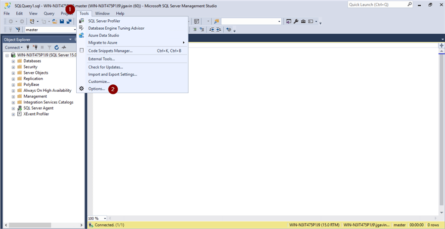Click the Connect plug icon in Object Explorer

(28, 47)
